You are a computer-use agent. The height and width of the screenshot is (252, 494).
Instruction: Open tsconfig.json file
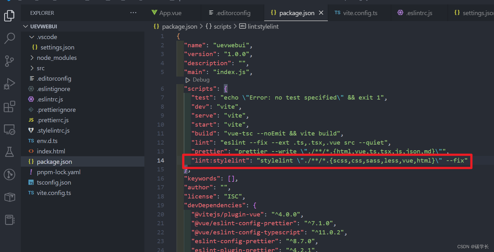(83, 182)
